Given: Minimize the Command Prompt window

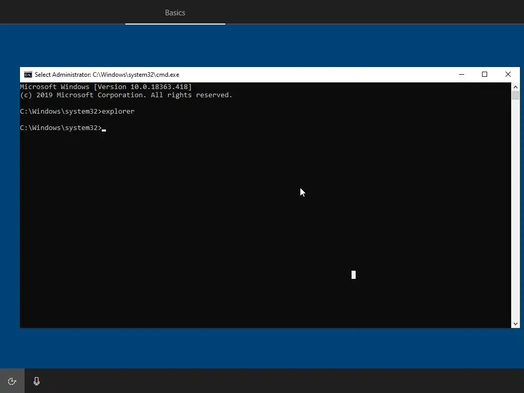Looking at the screenshot, I should 462,75.
